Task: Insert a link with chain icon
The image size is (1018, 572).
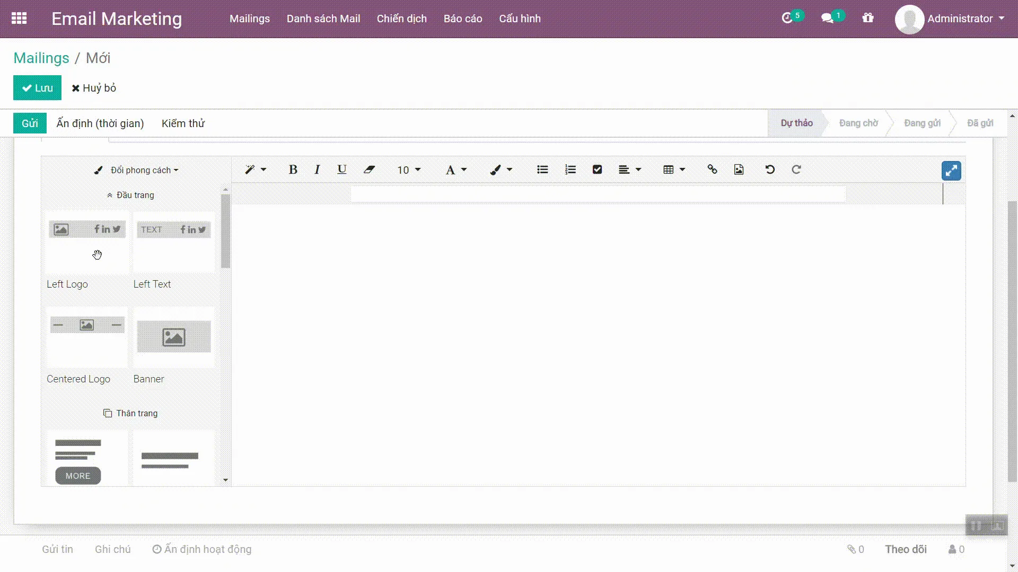Action: (712, 169)
